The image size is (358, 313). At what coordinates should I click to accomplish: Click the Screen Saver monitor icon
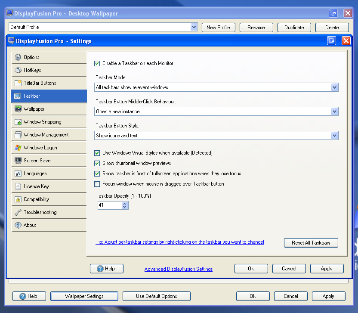pyautogui.click(x=18, y=161)
